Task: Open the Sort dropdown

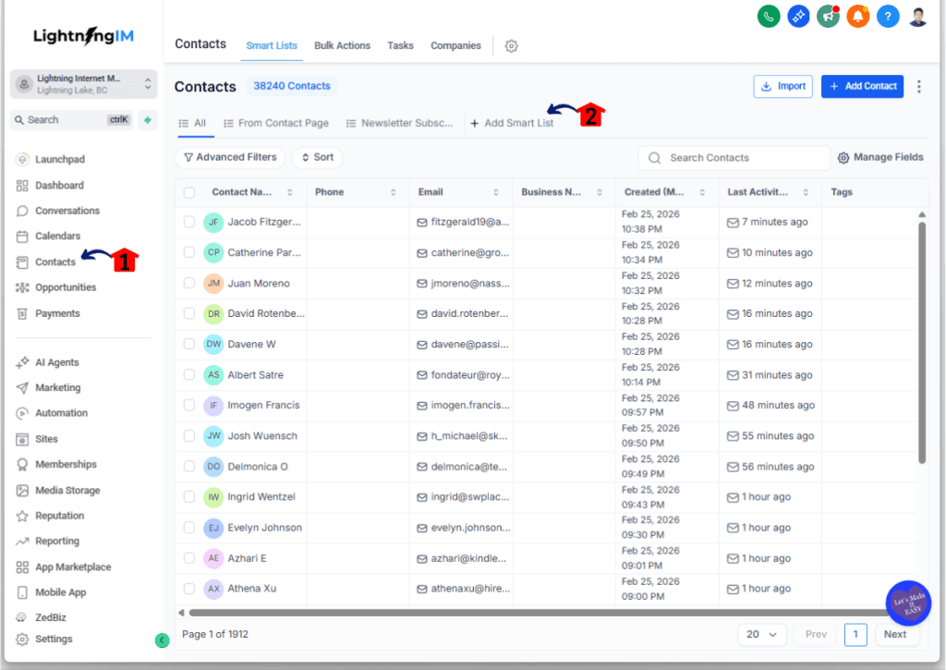Action: pos(317,157)
